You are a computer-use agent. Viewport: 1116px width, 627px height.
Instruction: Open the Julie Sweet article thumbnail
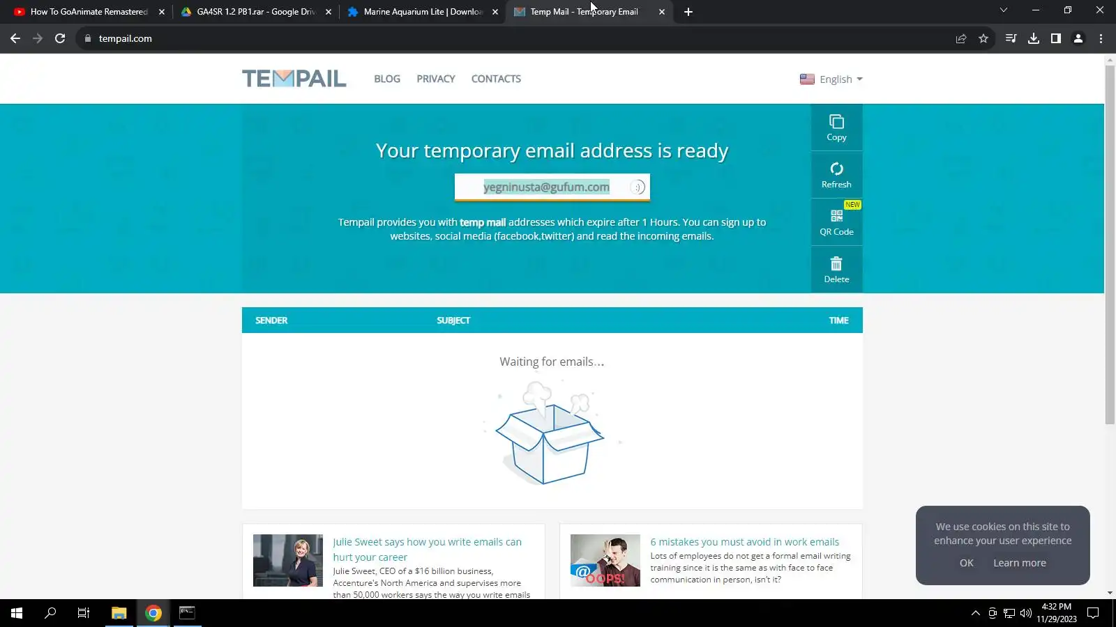[x=288, y=560]
